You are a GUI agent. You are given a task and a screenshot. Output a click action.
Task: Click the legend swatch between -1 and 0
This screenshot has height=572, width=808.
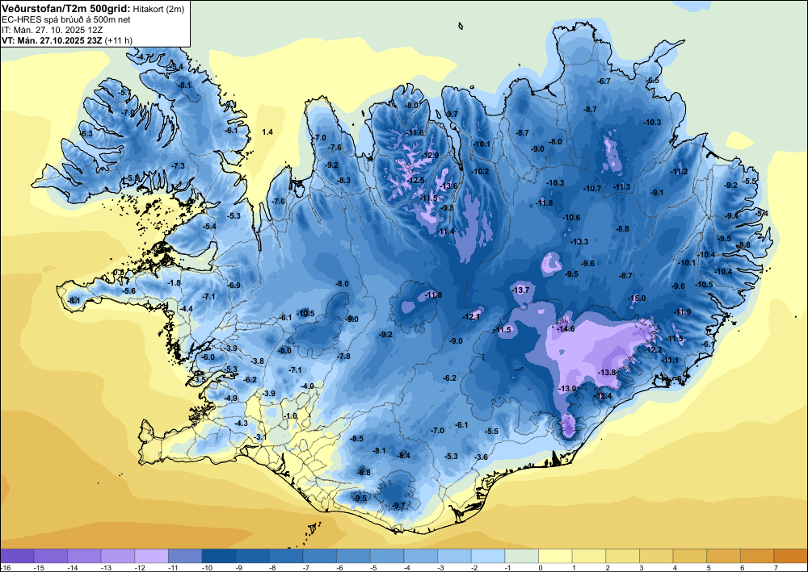pos(521,556)
